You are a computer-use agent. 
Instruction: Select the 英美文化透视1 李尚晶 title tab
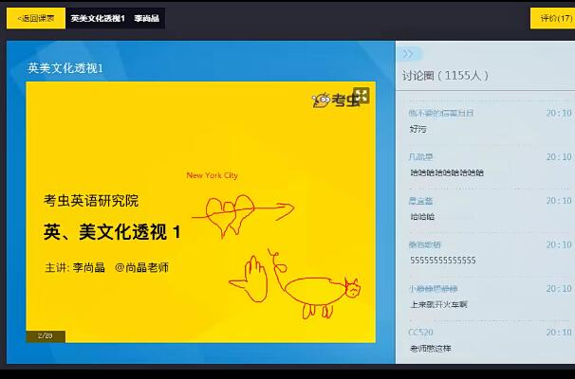pyautogui.click(x=115, y=18)
